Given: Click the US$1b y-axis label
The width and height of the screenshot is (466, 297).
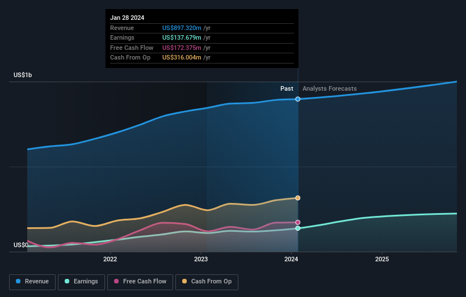Looking at the screenshot, I should click(23, 75).
